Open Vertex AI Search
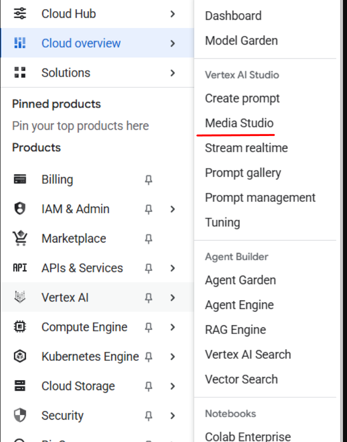 248,355
